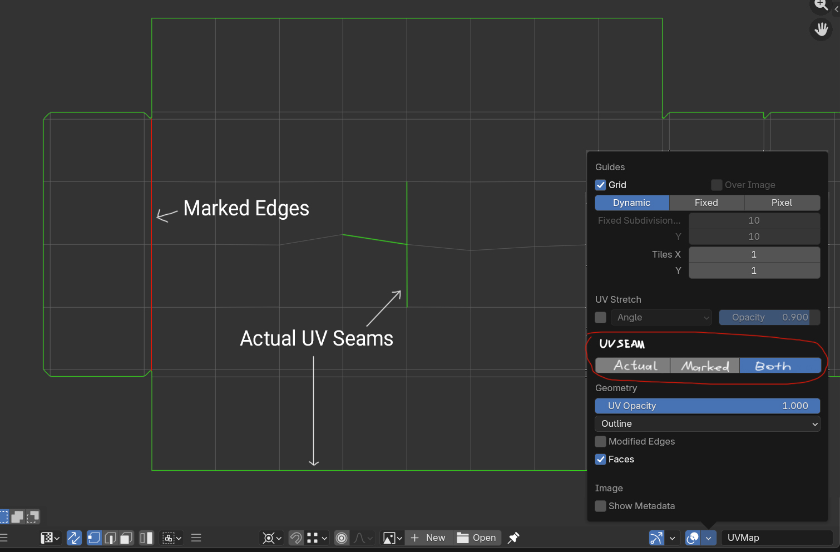Open the snap element dropdown
The height and width of the screenshot is (552, 840).
tap(317, 538)
